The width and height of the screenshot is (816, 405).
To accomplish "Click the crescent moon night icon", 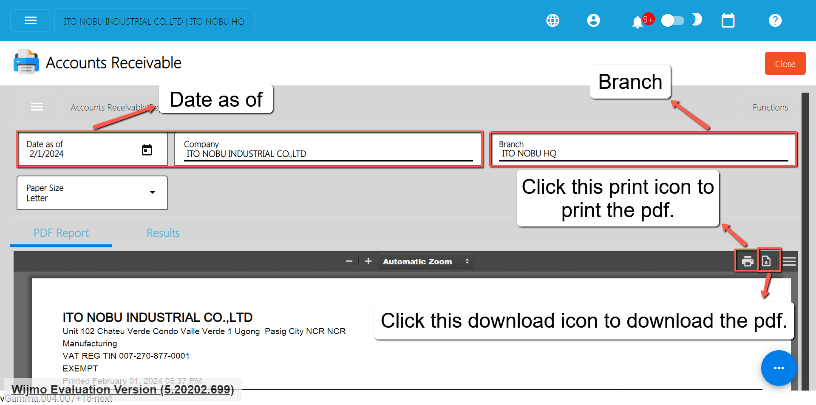I will (697, 20).
